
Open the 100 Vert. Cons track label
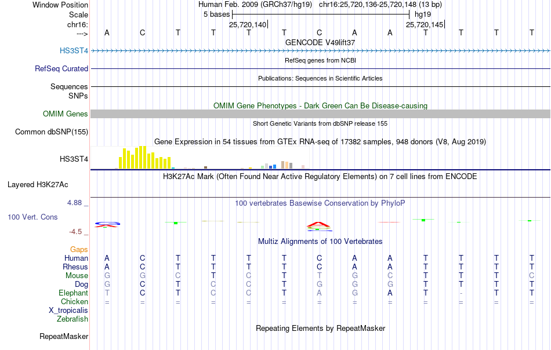coord(32,217)
